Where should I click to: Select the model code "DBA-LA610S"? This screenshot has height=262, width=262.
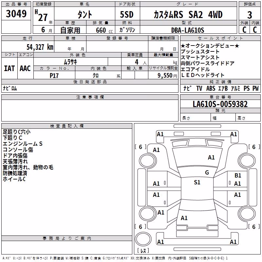pyautogui.click(x=188, y=30)
